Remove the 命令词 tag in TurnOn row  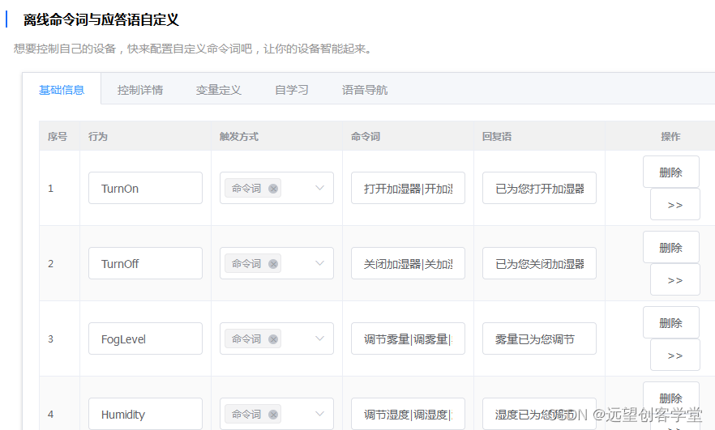coord(273,189)
